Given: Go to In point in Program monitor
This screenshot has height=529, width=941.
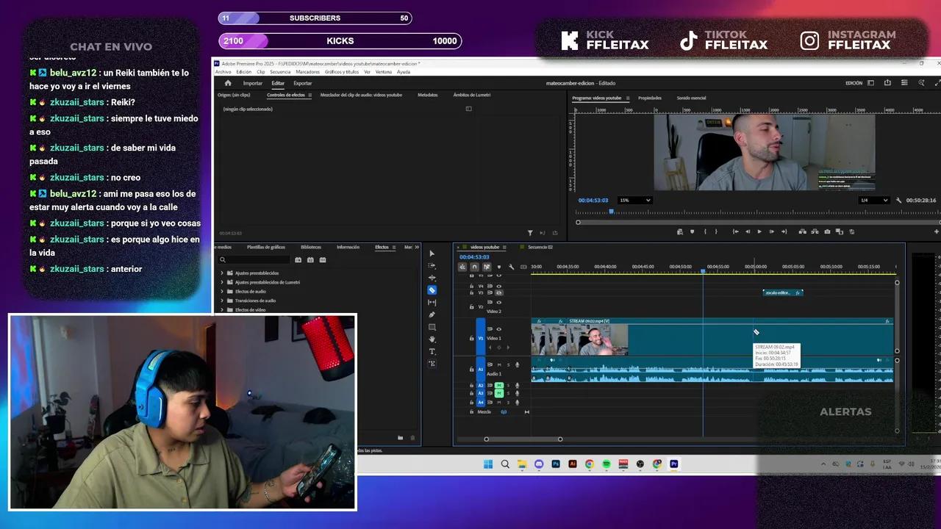Looking at the screenshot, I should tap(736, 231).
